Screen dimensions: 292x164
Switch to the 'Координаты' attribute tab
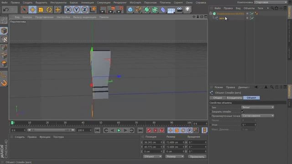point(234,97)
